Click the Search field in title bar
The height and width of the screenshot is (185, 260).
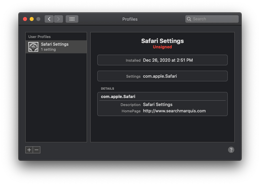[x=212, y=19]
